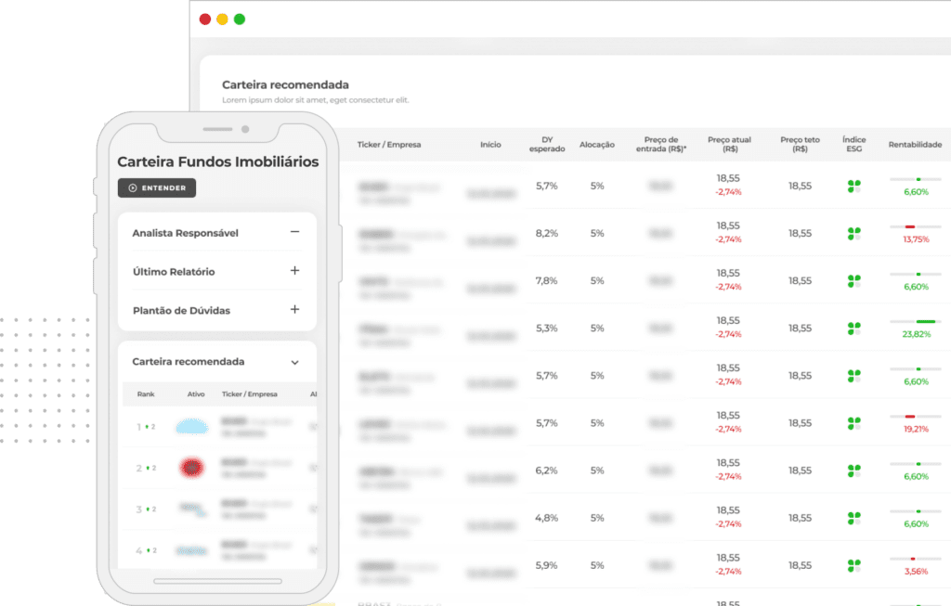This screenshot has width=951, height=606.
Task: Open the Último Relatório section label
Action: [x=174, y=272]
